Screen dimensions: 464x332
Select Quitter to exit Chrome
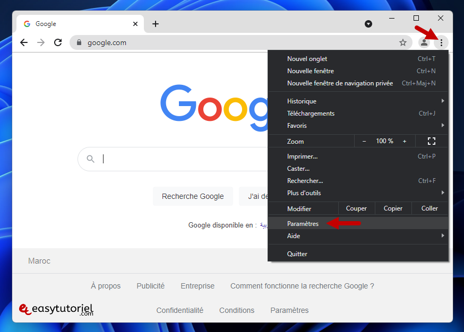[x=358, y=254]
